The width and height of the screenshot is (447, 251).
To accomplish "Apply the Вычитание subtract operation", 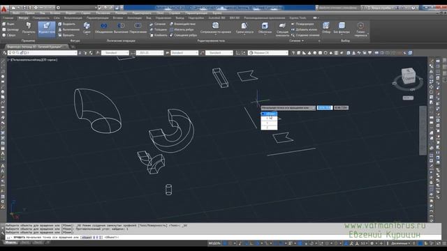I will click(x=121, y=28).
